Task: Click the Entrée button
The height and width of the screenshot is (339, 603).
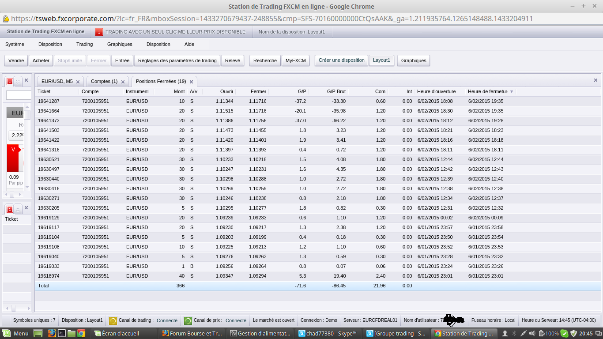Action: (x=122, y=60)
